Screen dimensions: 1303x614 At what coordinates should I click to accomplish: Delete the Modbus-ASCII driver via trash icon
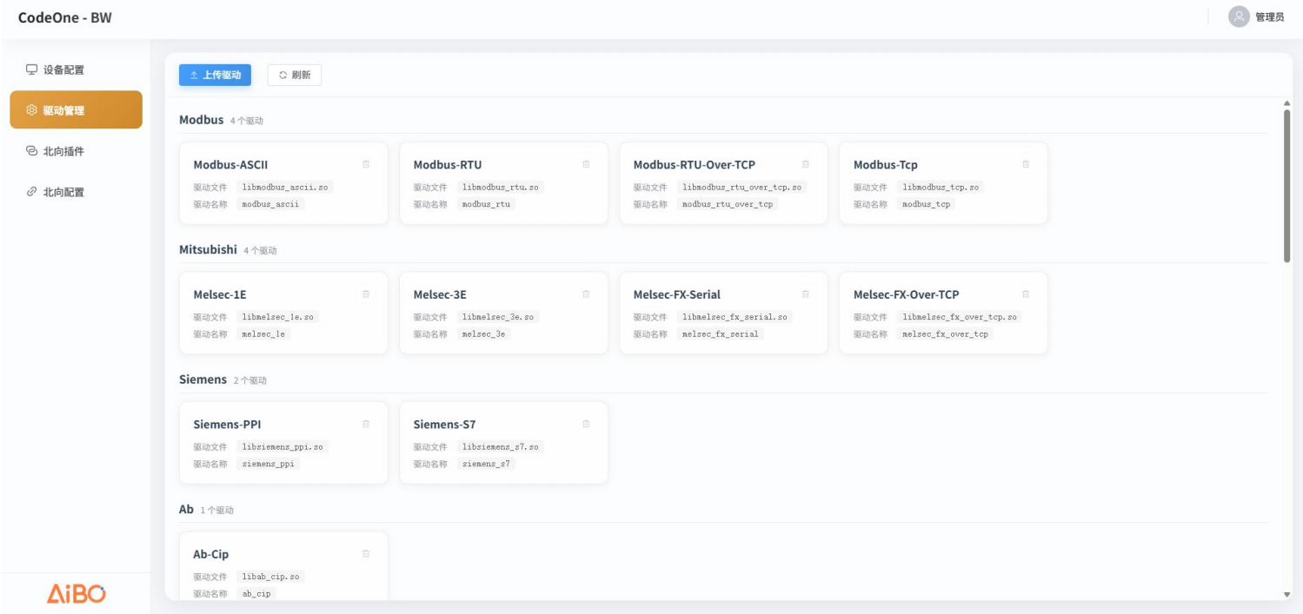point(366,164)
